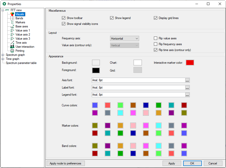Disable the Show toolbar checkbox
The image size is (226, 168).
point(64,18)
